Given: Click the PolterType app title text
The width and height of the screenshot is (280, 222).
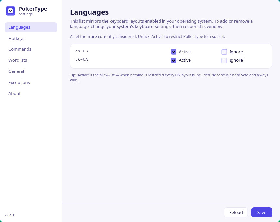Looking at the screenshot, I should [x=33, y=9].
